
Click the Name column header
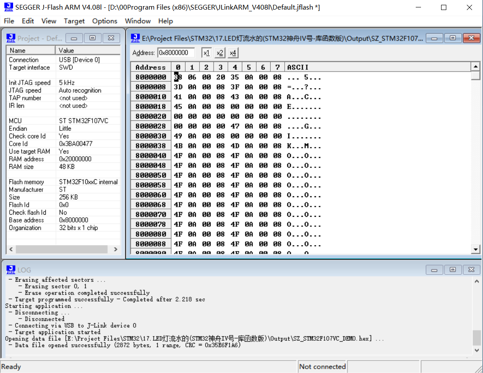point(31,50)
